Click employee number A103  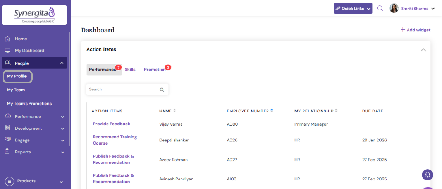[232, 179]
